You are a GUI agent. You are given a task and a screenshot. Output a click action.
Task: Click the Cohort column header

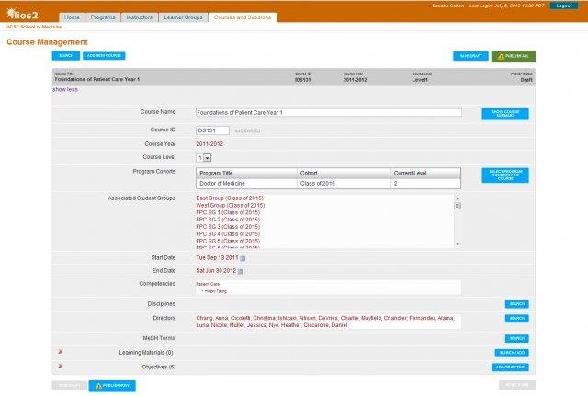344,173
